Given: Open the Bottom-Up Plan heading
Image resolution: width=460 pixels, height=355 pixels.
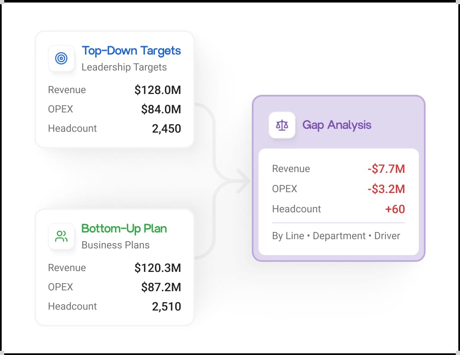Looking at the screenshot, I should [124, 229].
